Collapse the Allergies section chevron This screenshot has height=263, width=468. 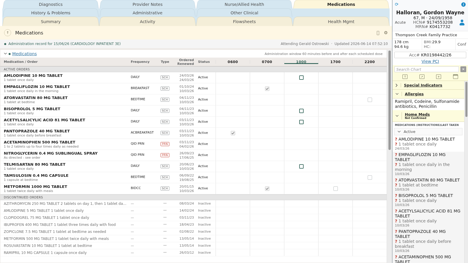pos(397,94)
